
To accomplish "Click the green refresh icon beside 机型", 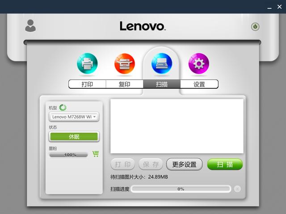I will click(x=63, y=107).
